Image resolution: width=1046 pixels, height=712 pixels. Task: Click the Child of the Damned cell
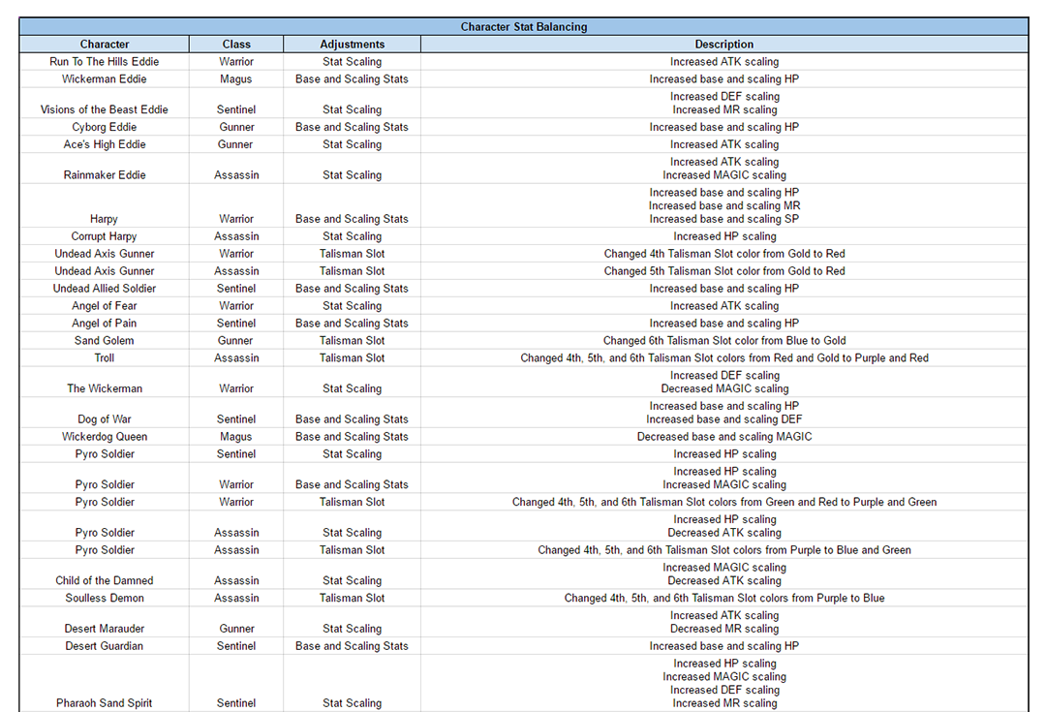point(105,581)
